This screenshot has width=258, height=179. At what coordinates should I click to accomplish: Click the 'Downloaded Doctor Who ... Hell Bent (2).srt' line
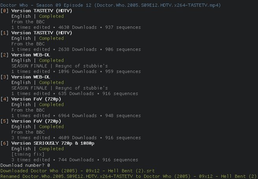[x=78, y=171]
